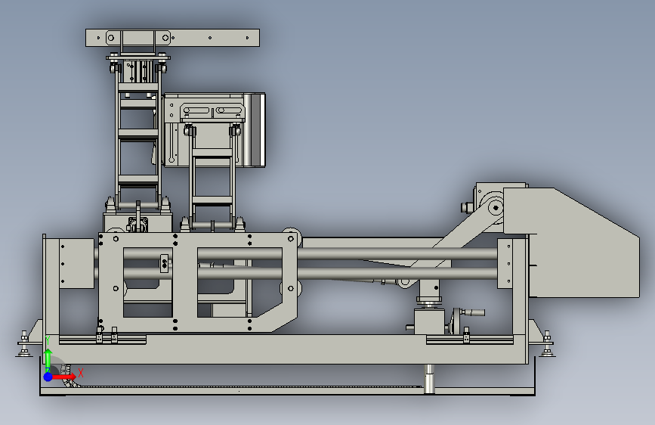Select the vertical post beneath base frame
Image resolution: width=655 pixels, height=425 pixels.
(x=429, y=379)
